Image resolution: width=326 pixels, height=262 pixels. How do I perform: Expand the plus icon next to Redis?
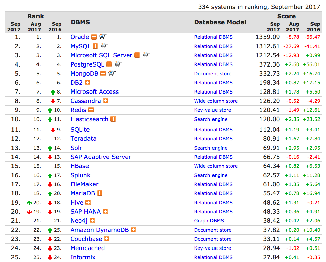tap(91, 110)
